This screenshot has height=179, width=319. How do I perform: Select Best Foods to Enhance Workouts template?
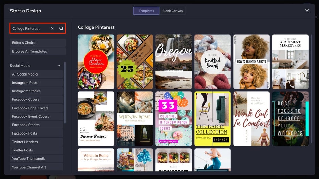[x=290, y=119]
